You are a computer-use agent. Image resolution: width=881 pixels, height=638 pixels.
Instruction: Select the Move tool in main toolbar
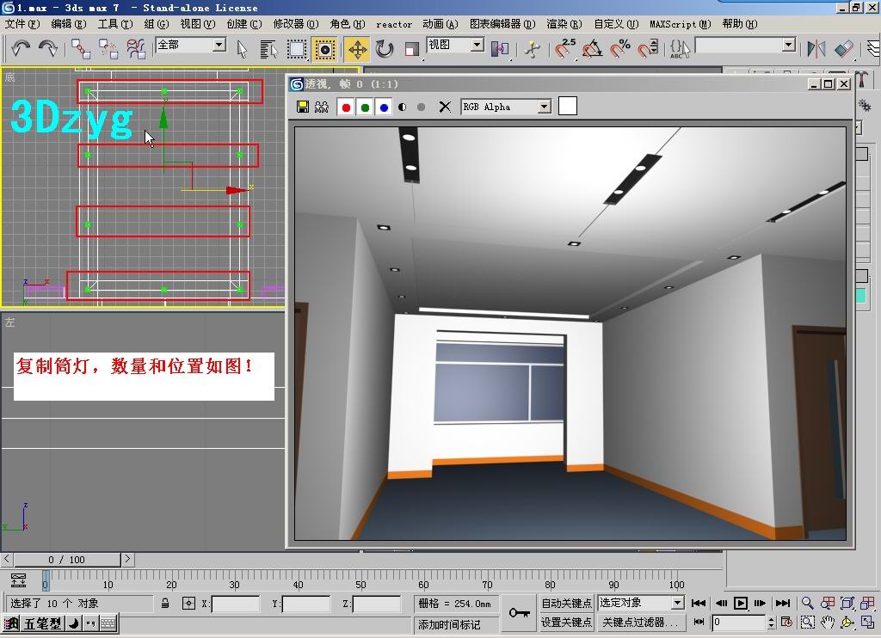pos(357,49)
